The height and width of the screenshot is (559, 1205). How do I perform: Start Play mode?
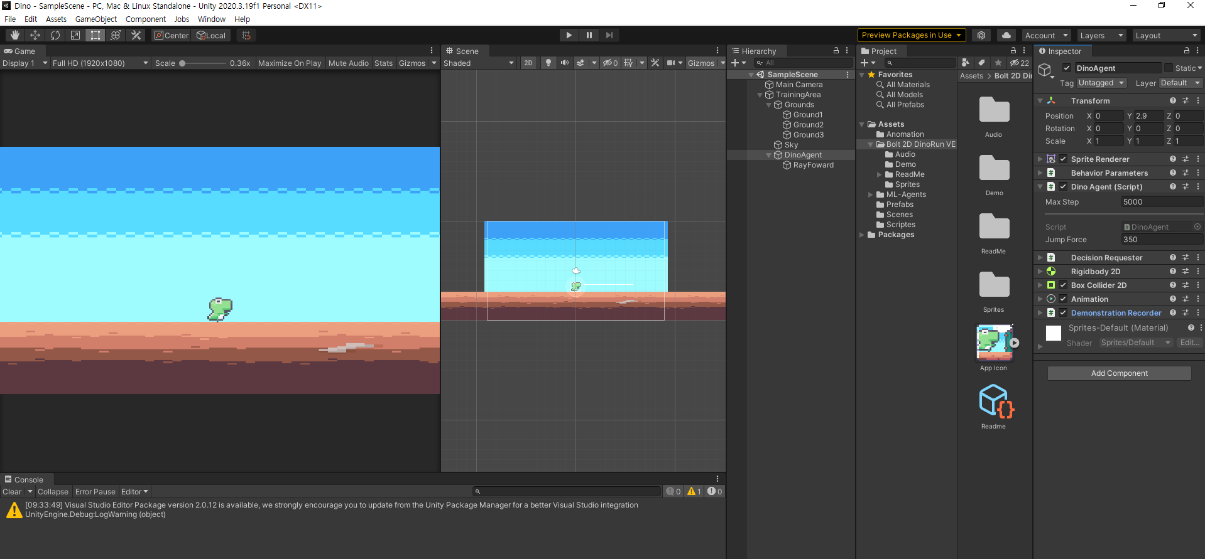(569, 35)
